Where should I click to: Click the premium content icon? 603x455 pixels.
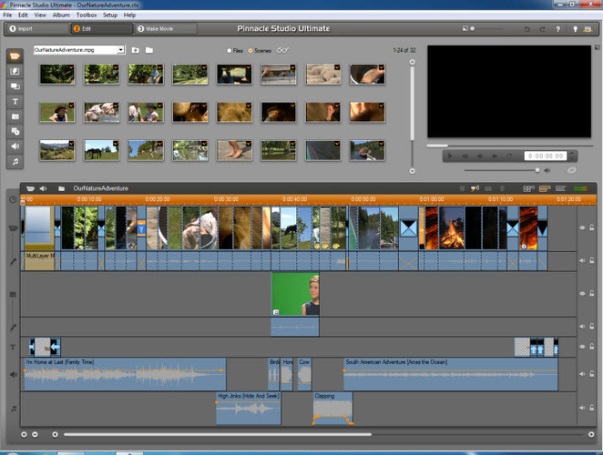(588, 29)
